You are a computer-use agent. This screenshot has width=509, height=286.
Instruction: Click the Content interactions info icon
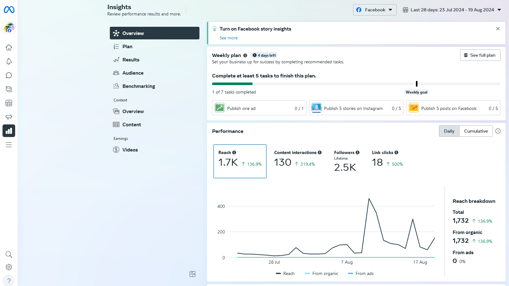[x=320, y=152]
